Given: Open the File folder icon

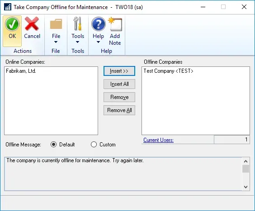Looking at the screenshot, I should 56,24.
